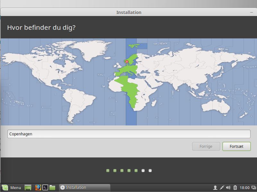Click the Fortsæt button
Image resolution: width=257 pixels, height=192 pixels.
(x=236, y=147)
